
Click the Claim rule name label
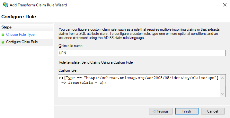(x=71, y=46)
